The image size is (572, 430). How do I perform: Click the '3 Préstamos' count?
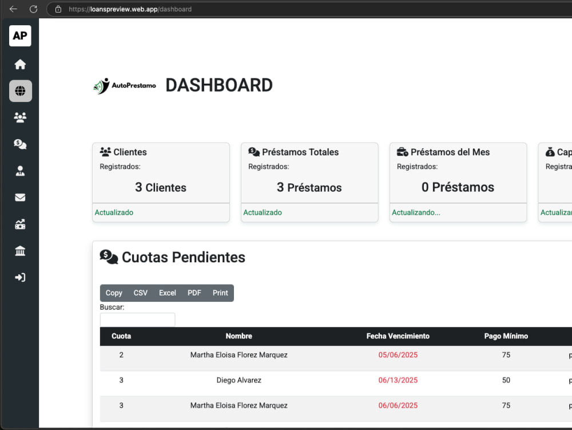(309, 187)
